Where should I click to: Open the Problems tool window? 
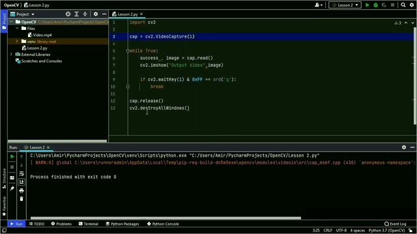pos(61,224)
